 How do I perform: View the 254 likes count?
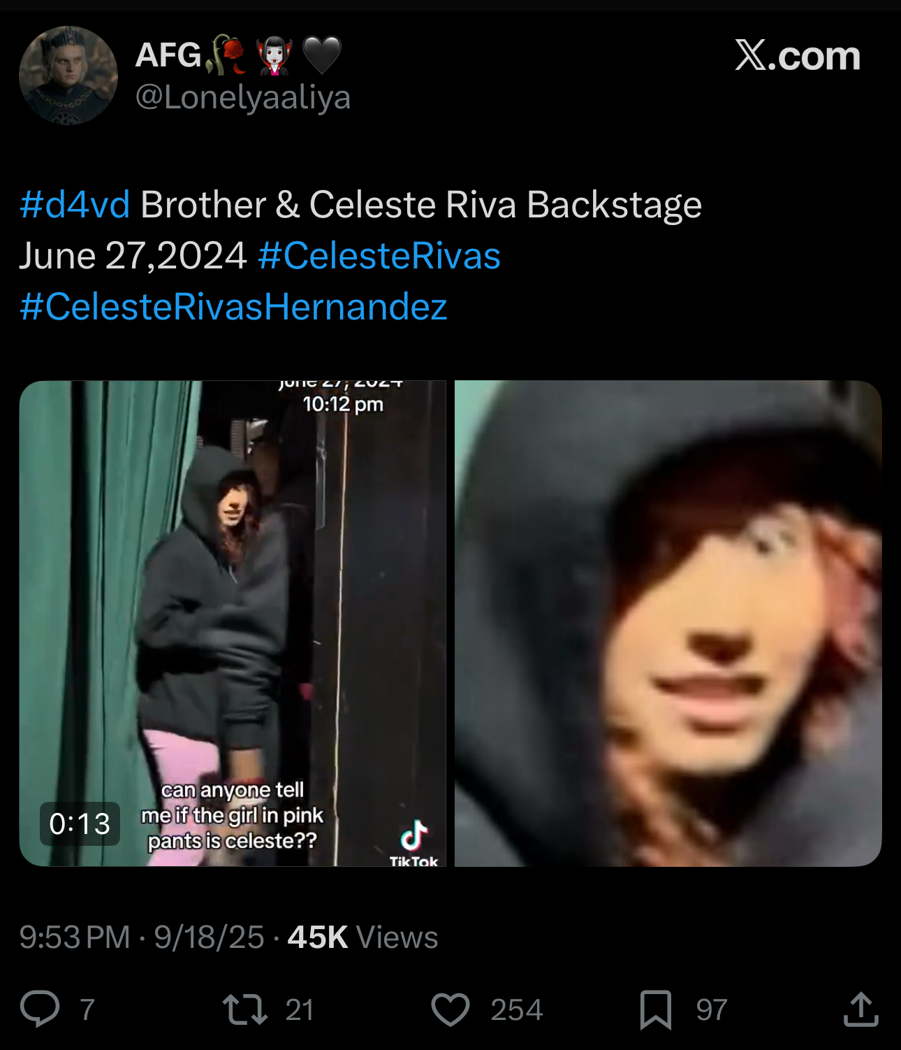tap(516, 1010)
